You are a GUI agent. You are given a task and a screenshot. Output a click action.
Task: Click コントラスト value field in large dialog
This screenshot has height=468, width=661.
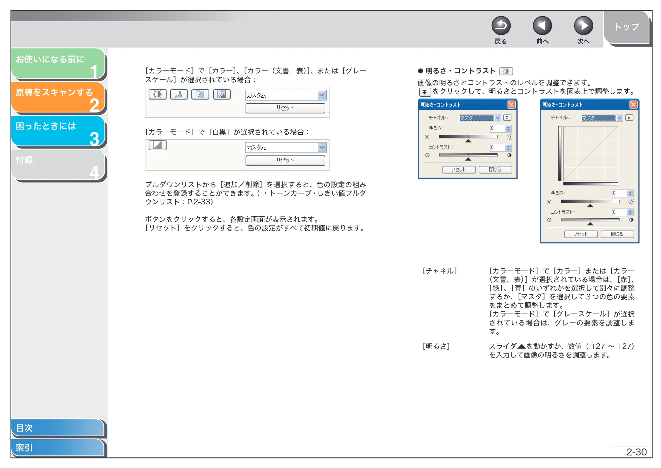pyautogui.click(x=620, y=212)
